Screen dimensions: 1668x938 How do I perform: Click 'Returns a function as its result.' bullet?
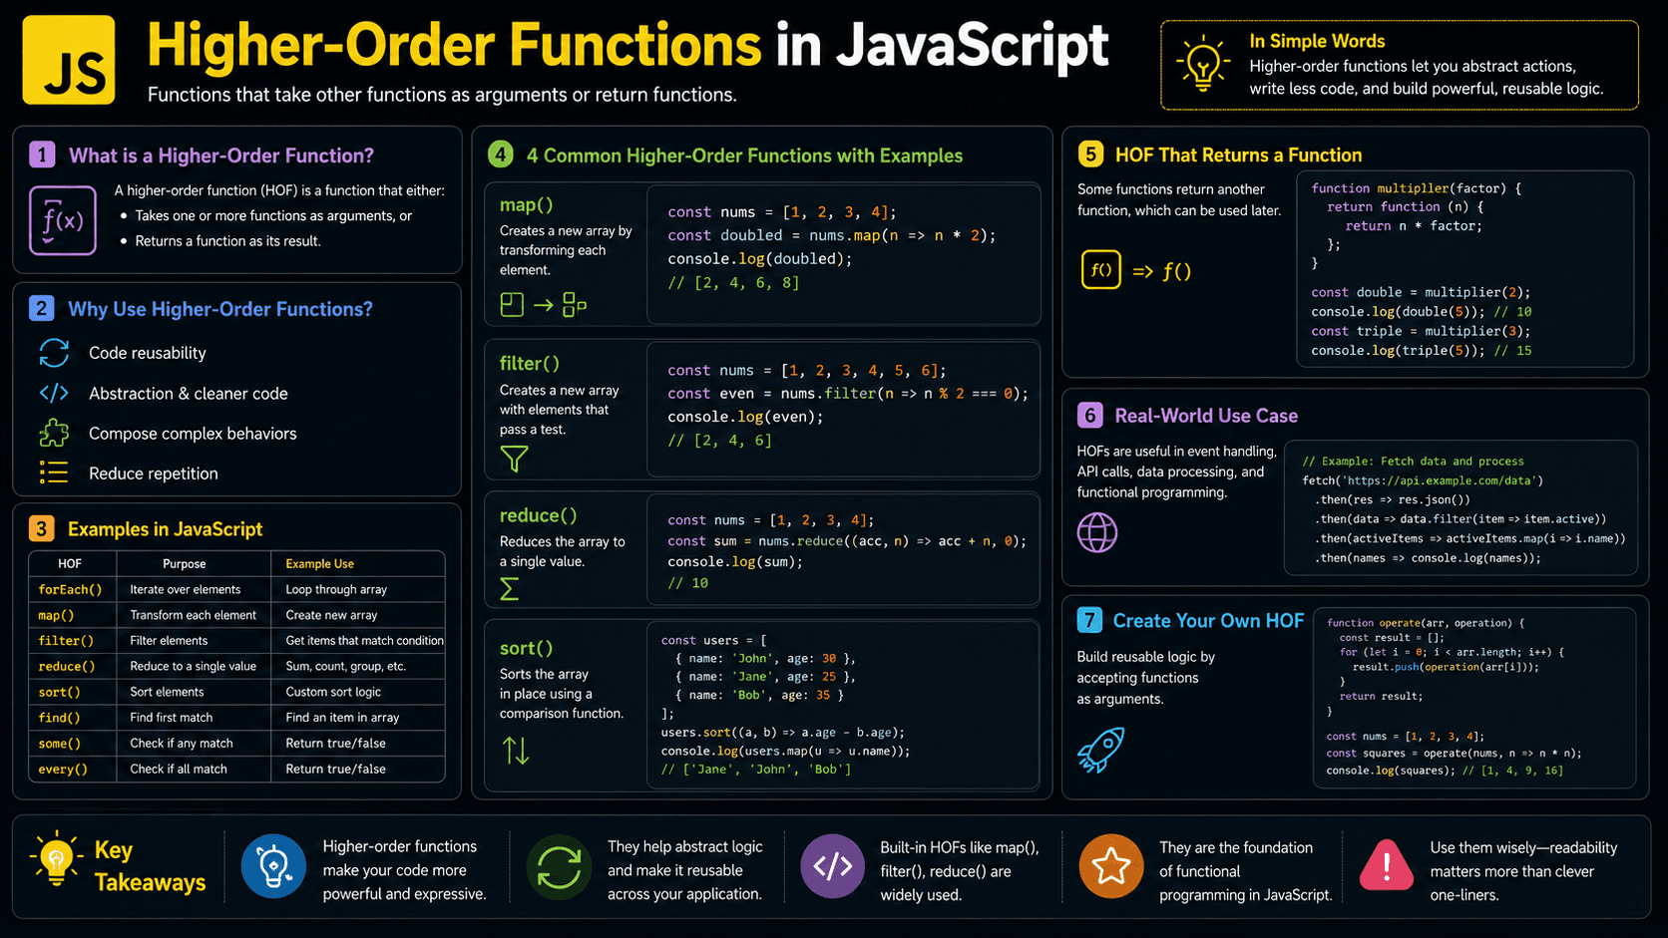(x=227, y=241)
